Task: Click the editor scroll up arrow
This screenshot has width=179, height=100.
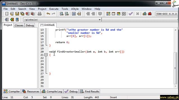Action: coord(175,30)
